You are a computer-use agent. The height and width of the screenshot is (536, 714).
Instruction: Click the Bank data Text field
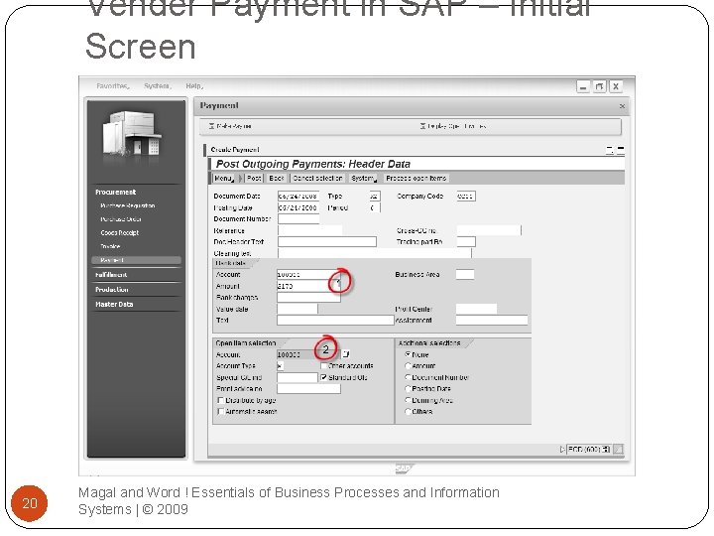(x=335, y=320)
